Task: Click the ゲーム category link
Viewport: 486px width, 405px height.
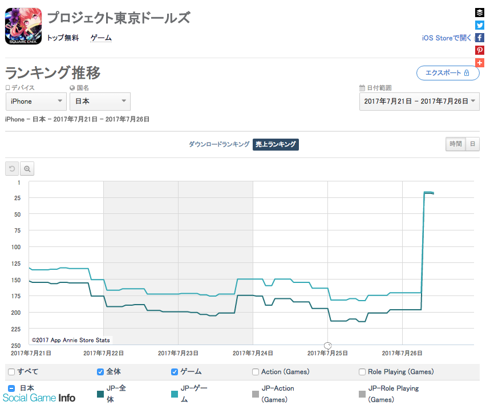Action: [x=101, y=38]
